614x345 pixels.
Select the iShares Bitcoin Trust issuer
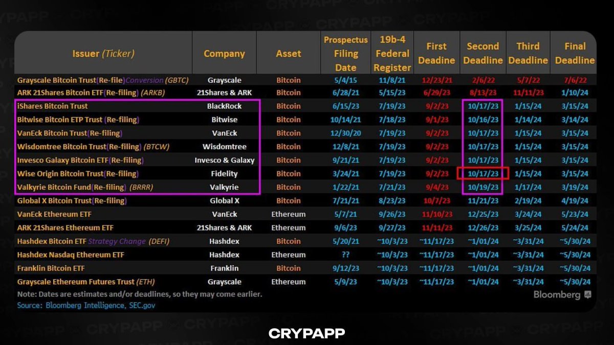tap(52, 106)
